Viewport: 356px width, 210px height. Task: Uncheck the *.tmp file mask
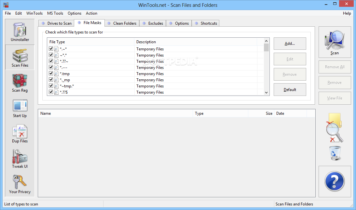(x=51, y=73)
